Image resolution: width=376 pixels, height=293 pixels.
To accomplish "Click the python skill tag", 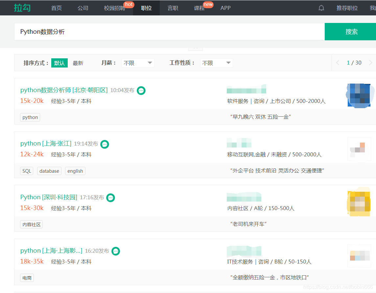I will (x=30, y=117).
